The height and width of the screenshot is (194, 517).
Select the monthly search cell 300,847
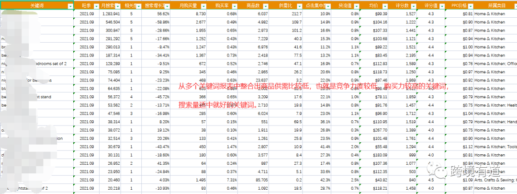(110, 30)
